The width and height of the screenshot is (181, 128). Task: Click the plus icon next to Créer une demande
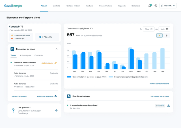pyautogui.click(x=55, y=96)
